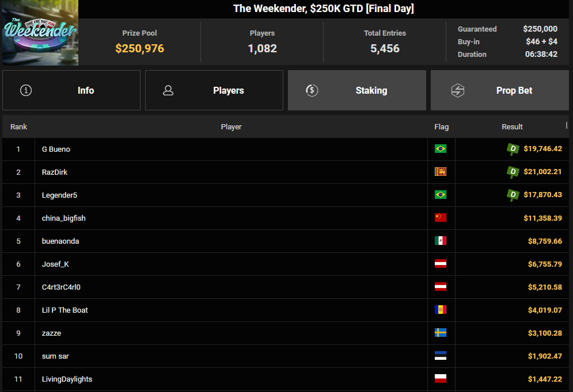Click the Players tab person icon

coord(168,90)
